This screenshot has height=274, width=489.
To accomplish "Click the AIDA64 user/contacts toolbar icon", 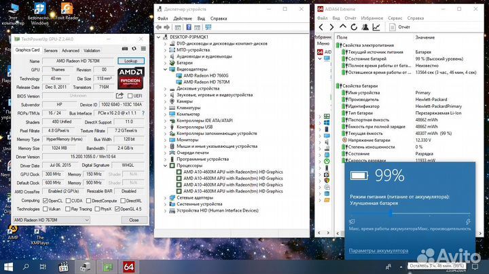I will point(365,27).
